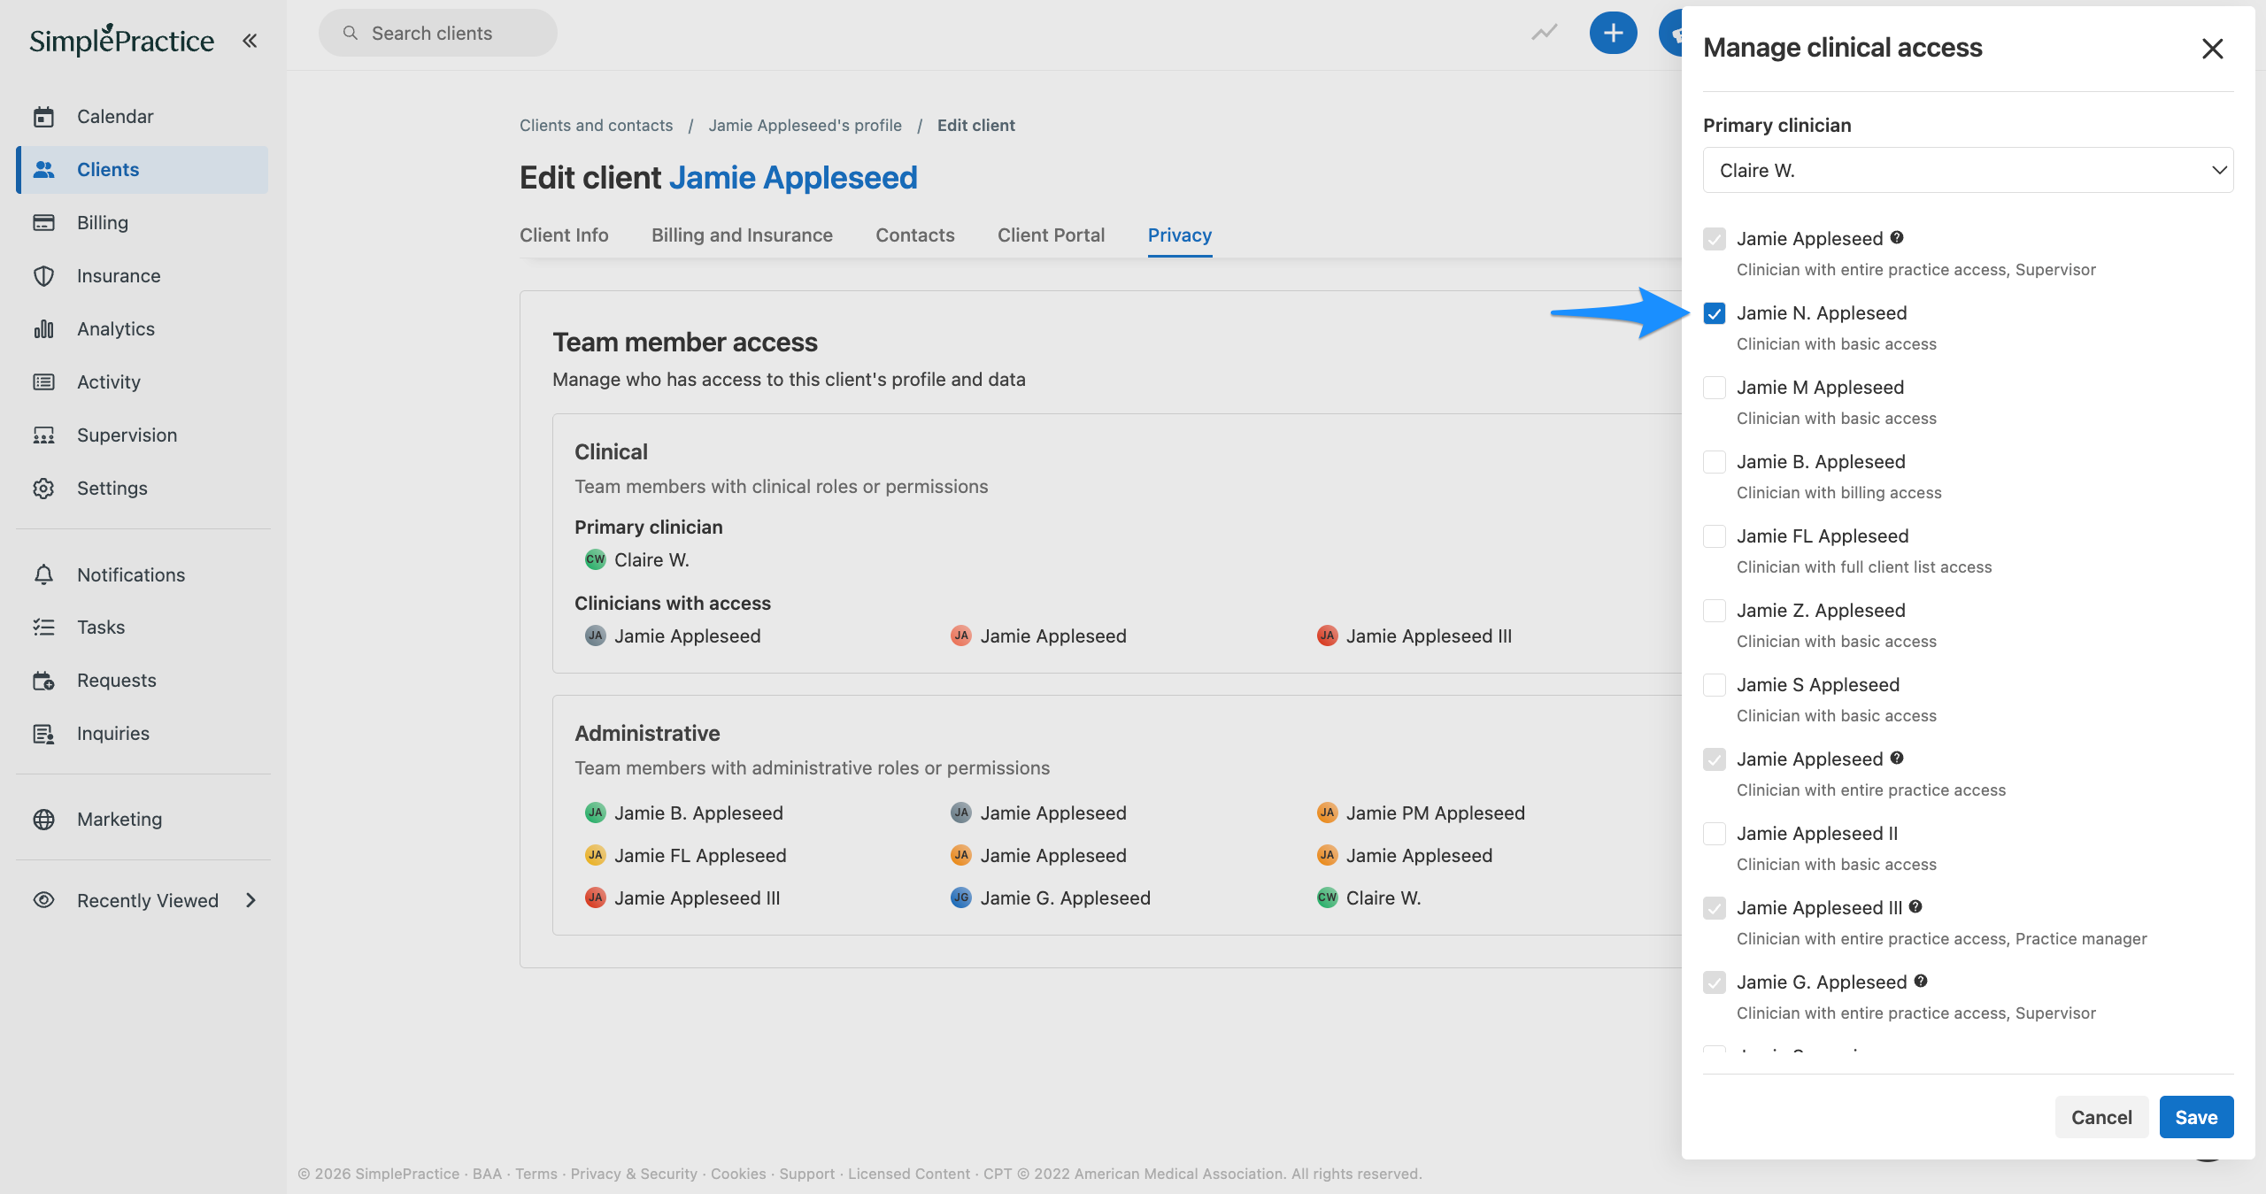Image resolution: width=2266 pixels, height=1194 pixels.
Task: Click Claire W. in Administrative list
Action: tap(1383, 897)
